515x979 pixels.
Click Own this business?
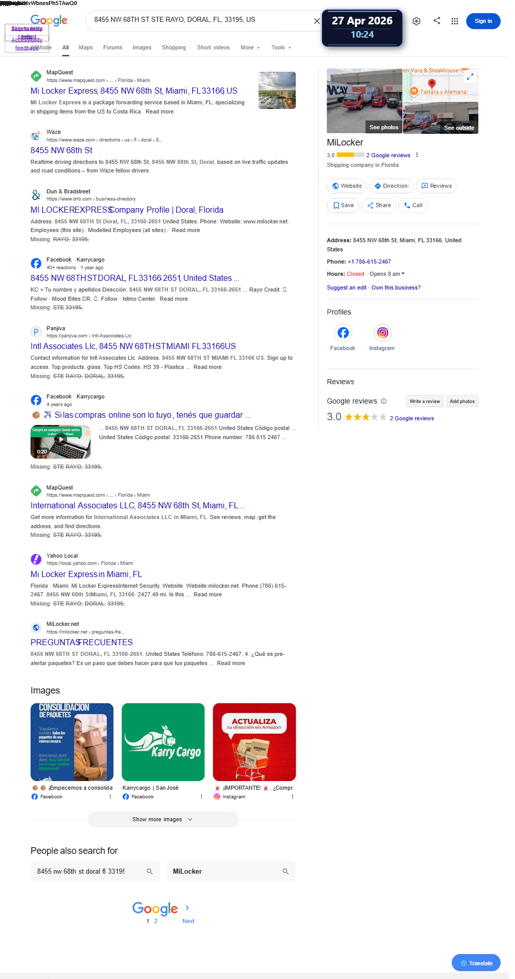point(396,287)
